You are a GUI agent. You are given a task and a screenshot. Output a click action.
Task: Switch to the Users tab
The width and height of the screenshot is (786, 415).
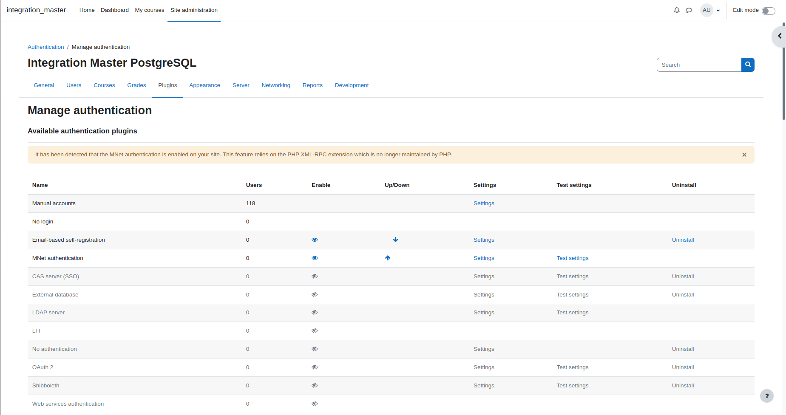(74, 85)
